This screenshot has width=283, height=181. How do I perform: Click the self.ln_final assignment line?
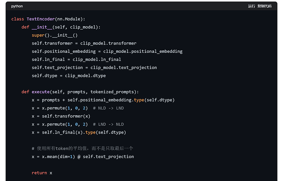point(76,60)
